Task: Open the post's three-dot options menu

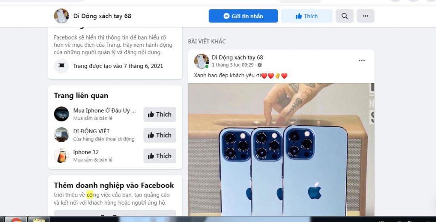Action: (361, 61)
